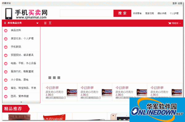Image resolution: width=185 pixels, height=122 pixels.
Task: Click the 居家日用 hot keyword link
Action: tap(150, 13)
